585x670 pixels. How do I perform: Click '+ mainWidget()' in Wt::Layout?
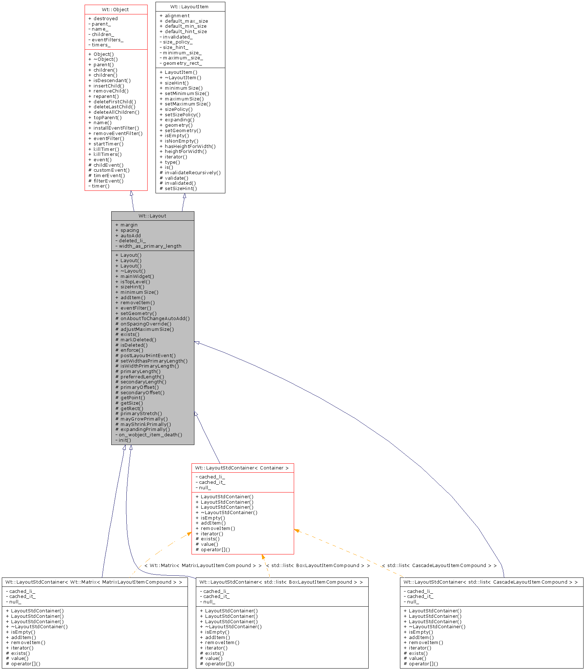pos(135,276)
